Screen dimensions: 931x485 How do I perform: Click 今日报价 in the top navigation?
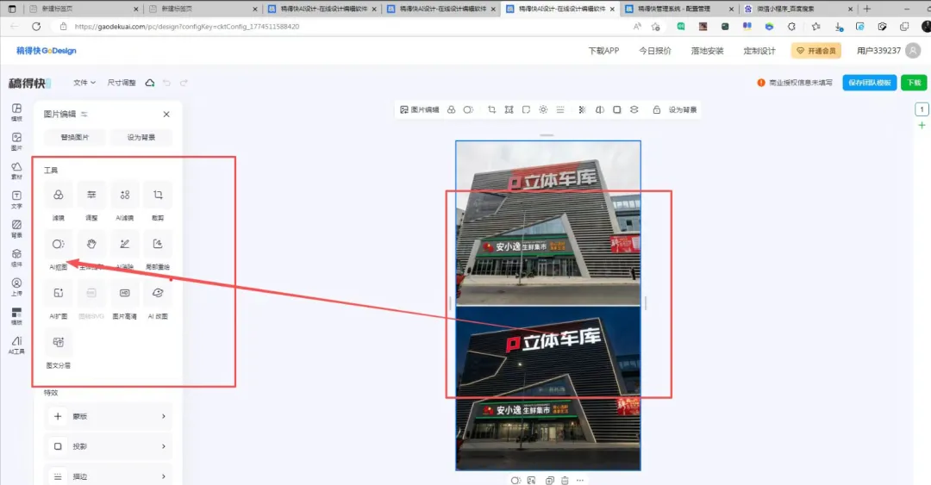(x=655, y=51)
